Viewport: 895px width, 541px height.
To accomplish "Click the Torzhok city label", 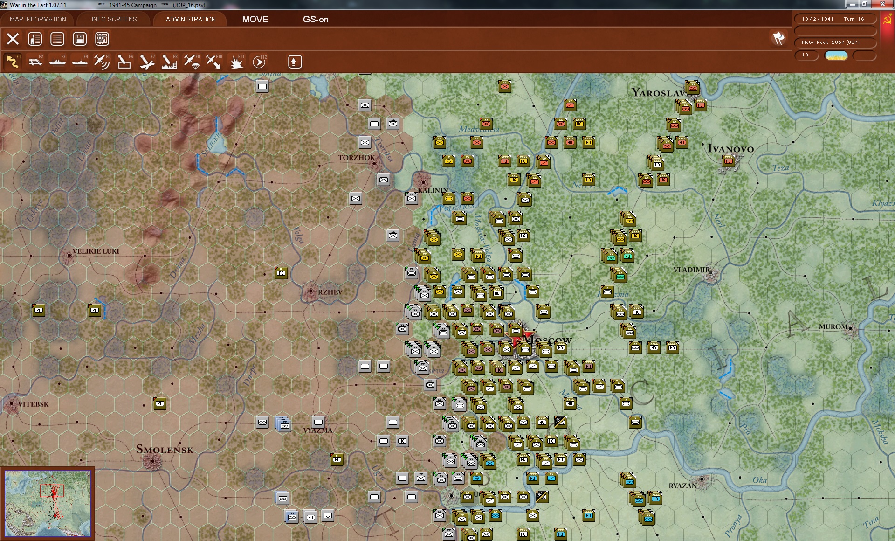I will click(x=357, y=158).
